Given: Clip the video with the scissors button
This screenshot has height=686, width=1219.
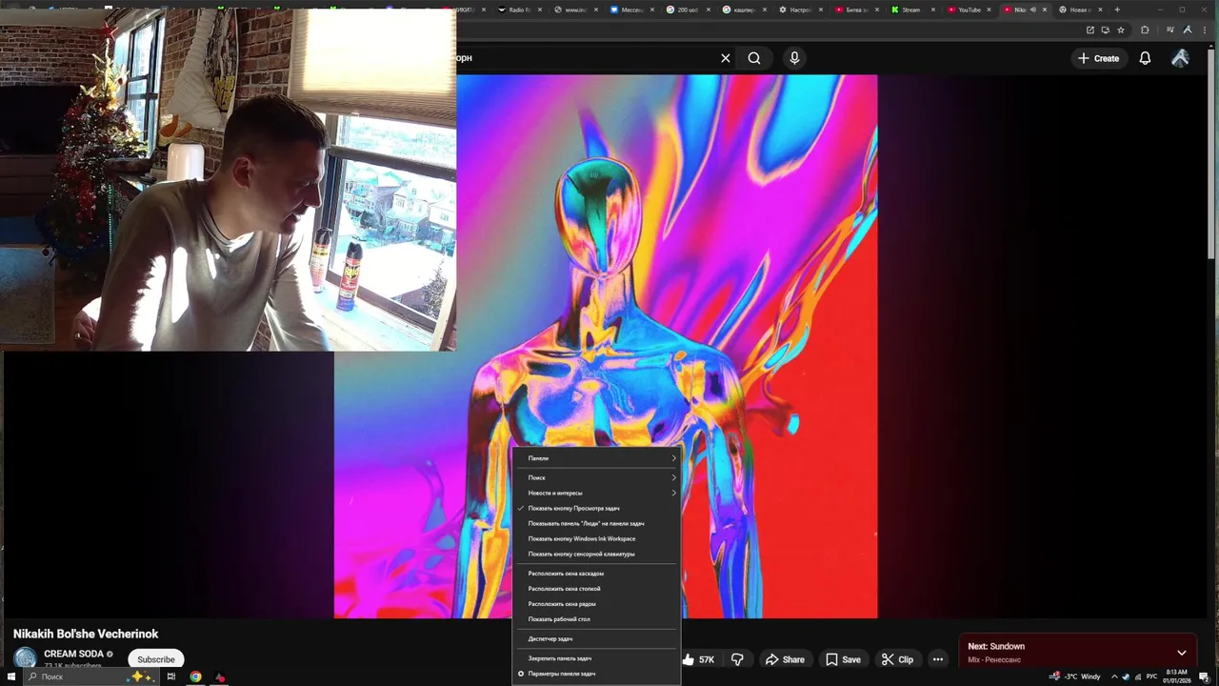Looking at the screenshot, I should pos(897,659).
